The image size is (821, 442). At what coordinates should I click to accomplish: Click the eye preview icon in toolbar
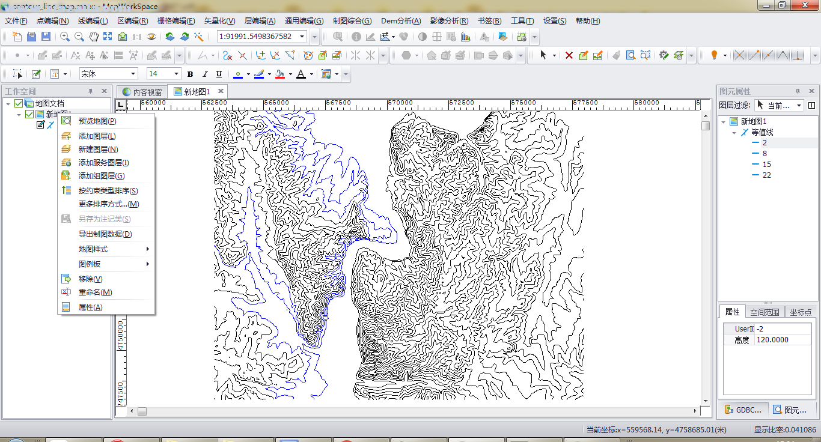pyautogui.click(x=152, y=37)
